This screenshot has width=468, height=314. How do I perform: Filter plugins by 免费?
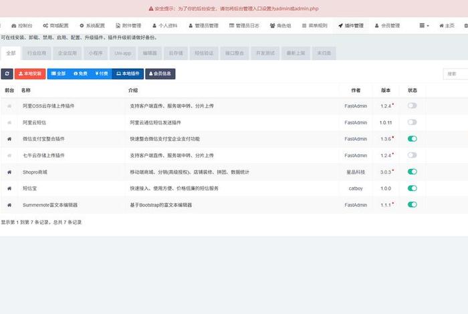(x=80, y=73)
